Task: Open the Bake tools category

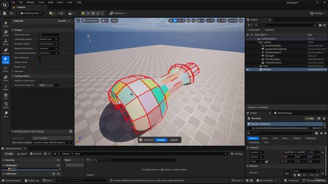Action: [x=6, y=87]
